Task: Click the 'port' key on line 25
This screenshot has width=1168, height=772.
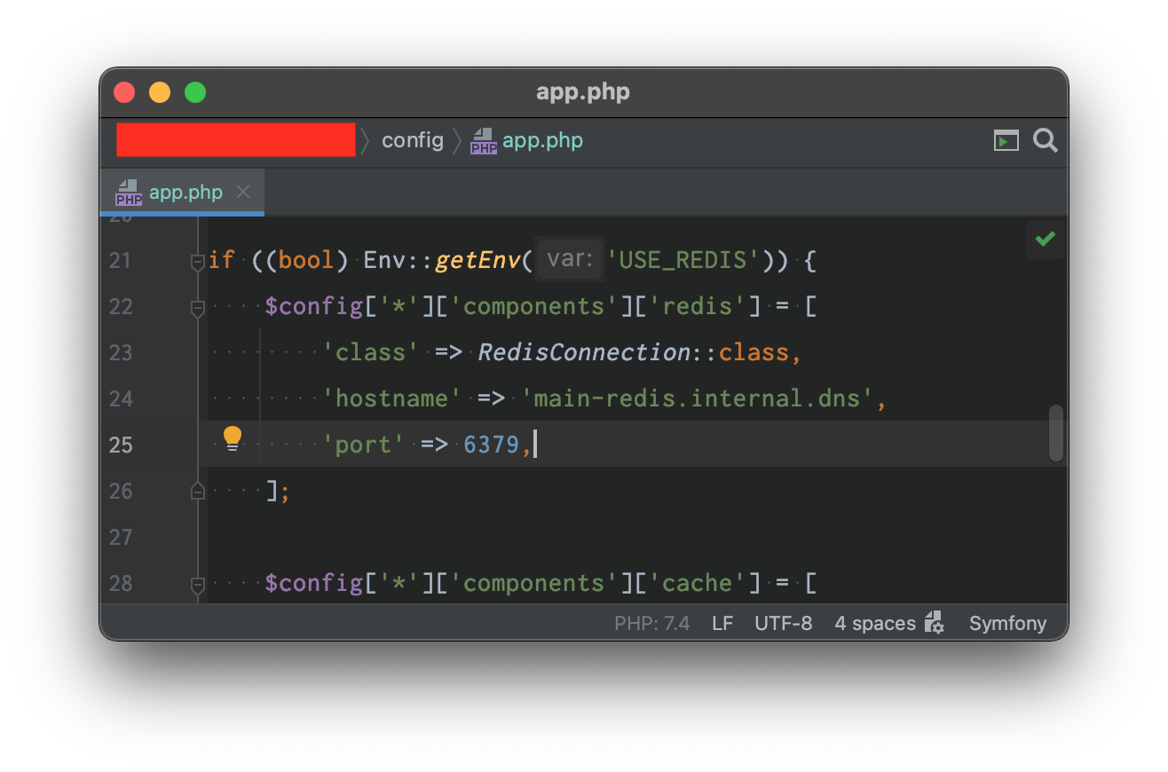Action: point(363,445)
